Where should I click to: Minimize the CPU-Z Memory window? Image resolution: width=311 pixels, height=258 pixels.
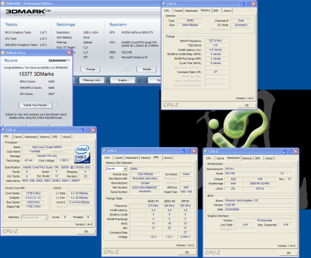[242, 4]
